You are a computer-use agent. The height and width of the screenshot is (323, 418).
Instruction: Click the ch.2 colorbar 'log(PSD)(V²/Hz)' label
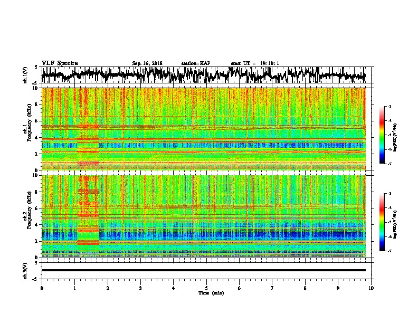pyautogui.click(x=395, y=224)
